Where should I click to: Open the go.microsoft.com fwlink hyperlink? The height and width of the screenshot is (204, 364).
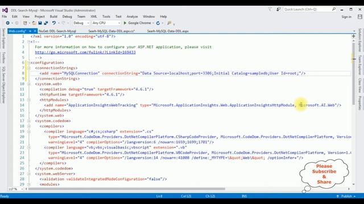click(x=85, y=52)
